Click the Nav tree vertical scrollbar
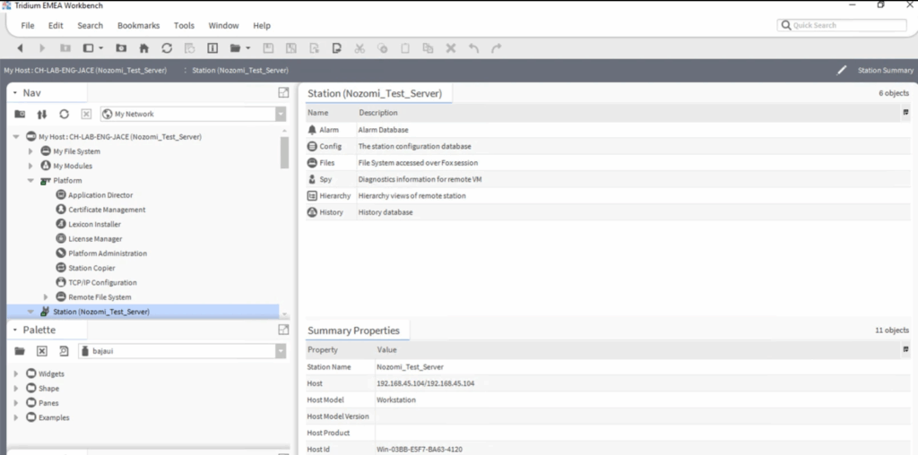 tap(284, 153)
